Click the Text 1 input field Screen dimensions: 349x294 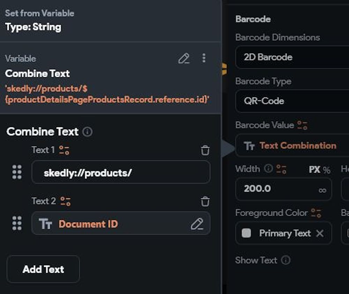point(121,172)
